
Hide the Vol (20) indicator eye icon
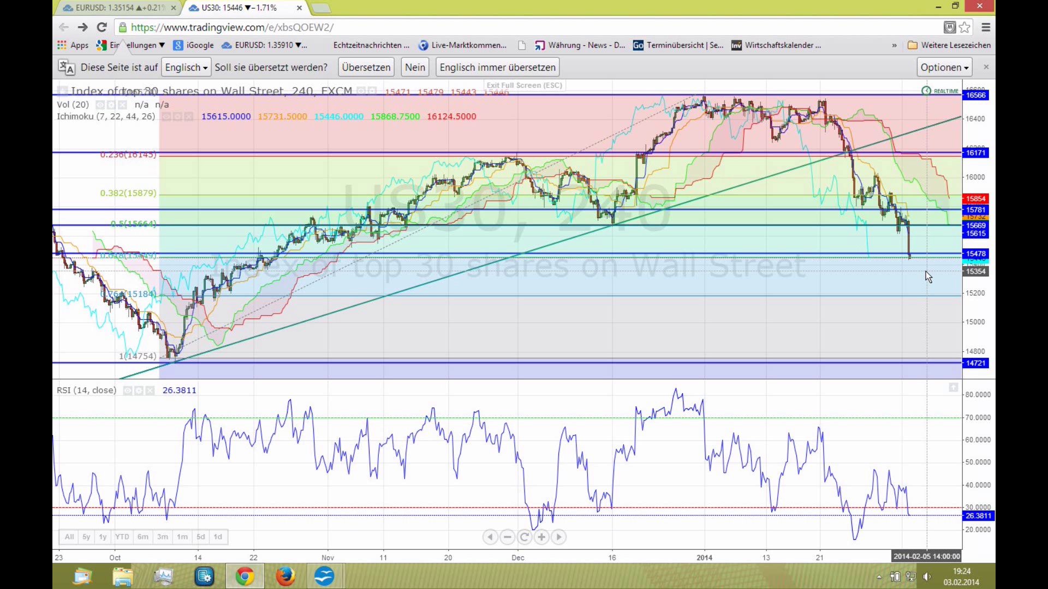[100, 105]
